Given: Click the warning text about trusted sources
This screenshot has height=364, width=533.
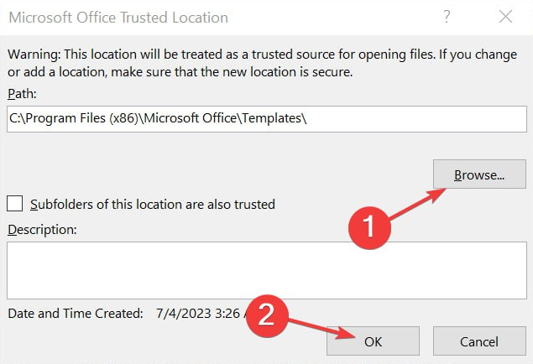Looking at the screenshot, I should [x=263, y=63].
